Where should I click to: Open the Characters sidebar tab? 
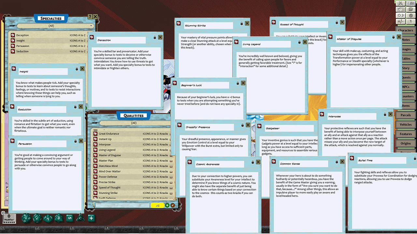(x=406, y=30)
